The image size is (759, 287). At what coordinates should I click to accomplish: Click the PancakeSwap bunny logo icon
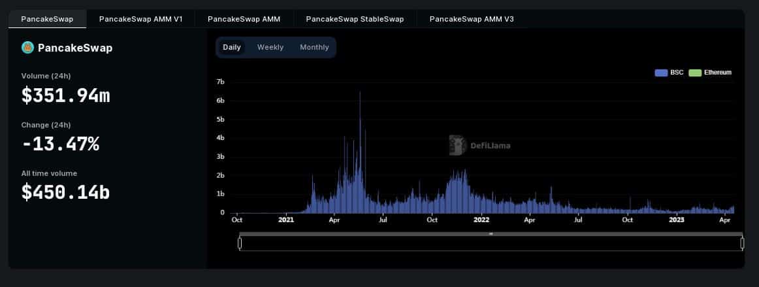(x=27, y=48)
